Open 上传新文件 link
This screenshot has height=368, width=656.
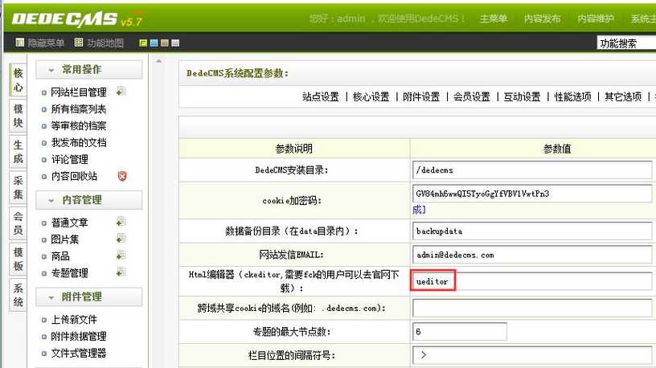[74, 320]
